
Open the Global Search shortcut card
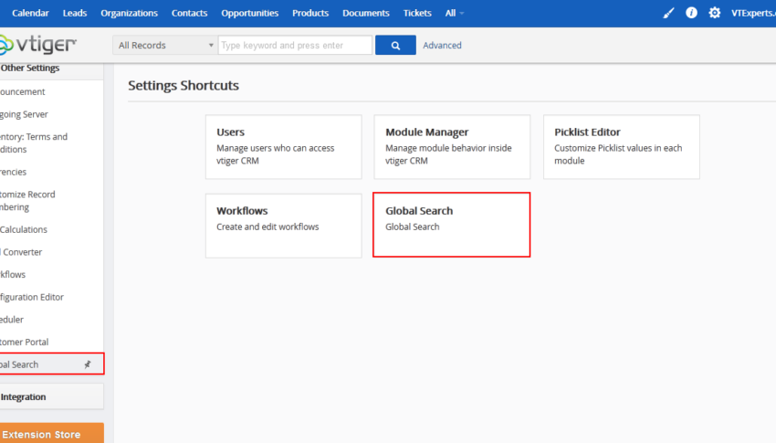point(451,225)
